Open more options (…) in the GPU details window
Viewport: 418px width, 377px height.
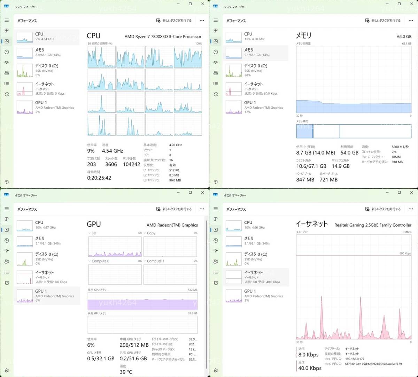pyautogui.click(x=202, y=209)
